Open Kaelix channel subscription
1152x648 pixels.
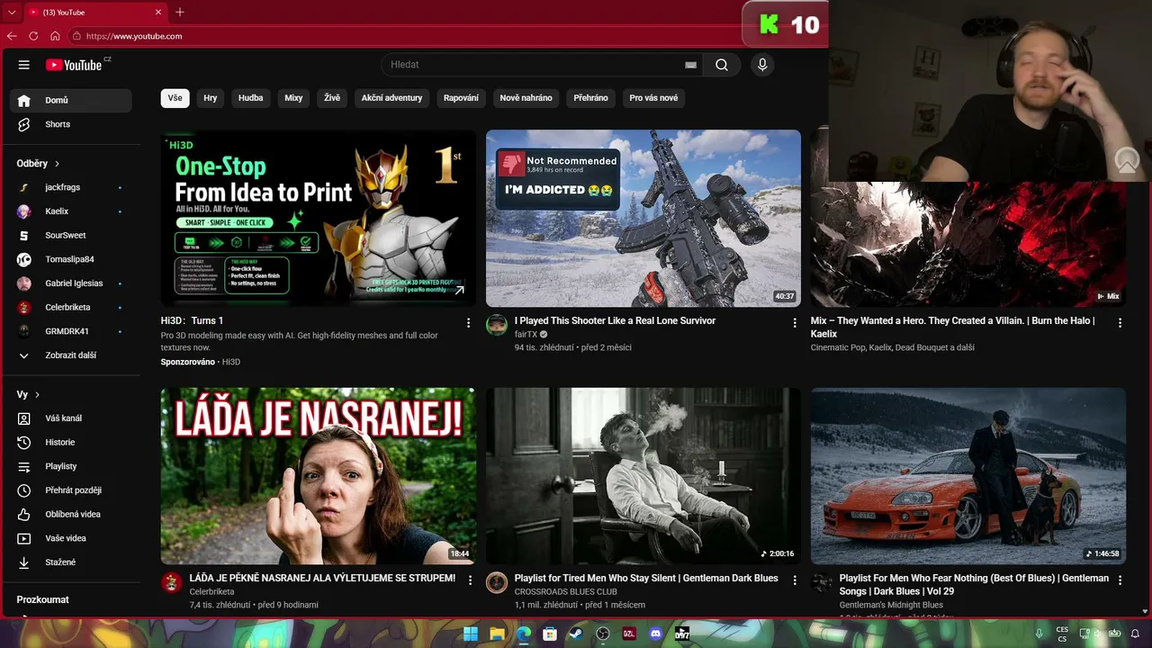pyautogui.click(x=71, y=211)
